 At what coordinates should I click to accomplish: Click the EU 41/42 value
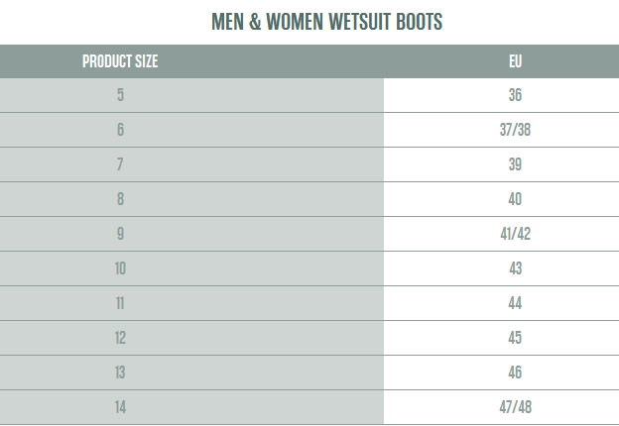tap(515, 234)
